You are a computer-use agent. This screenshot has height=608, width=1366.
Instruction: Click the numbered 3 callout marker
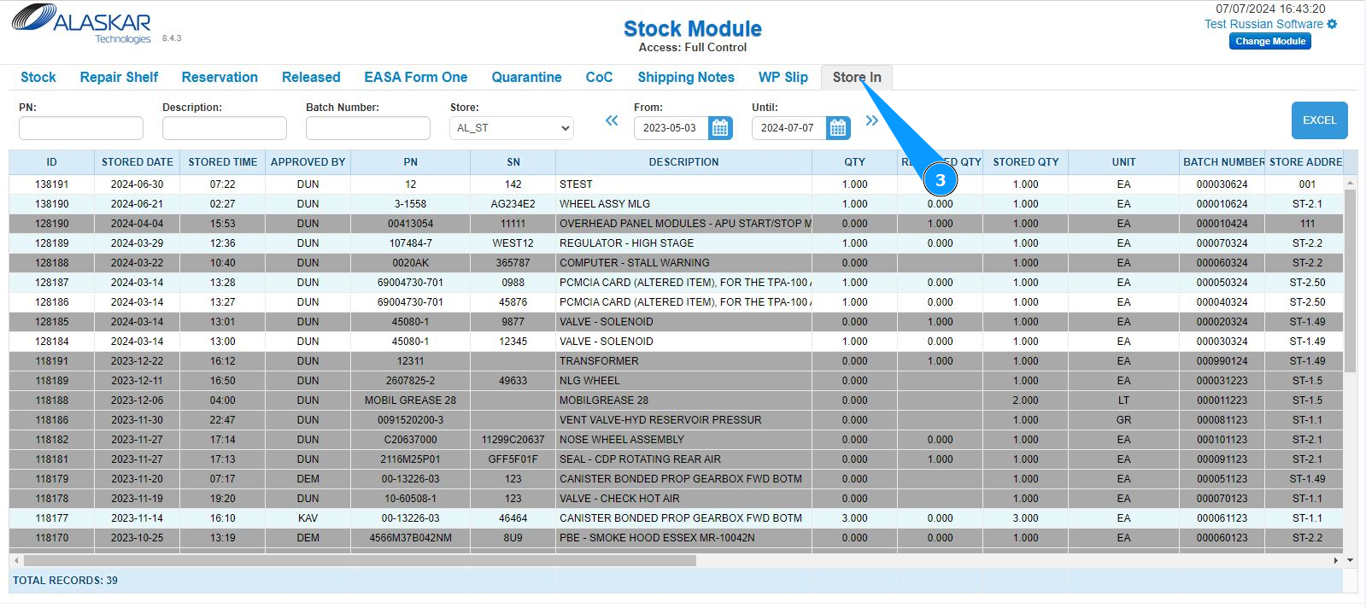(x=940, y=180)
